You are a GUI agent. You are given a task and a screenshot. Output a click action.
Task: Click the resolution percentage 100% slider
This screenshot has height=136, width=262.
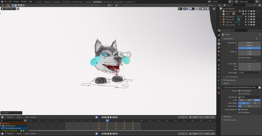[x=249, y=48]
